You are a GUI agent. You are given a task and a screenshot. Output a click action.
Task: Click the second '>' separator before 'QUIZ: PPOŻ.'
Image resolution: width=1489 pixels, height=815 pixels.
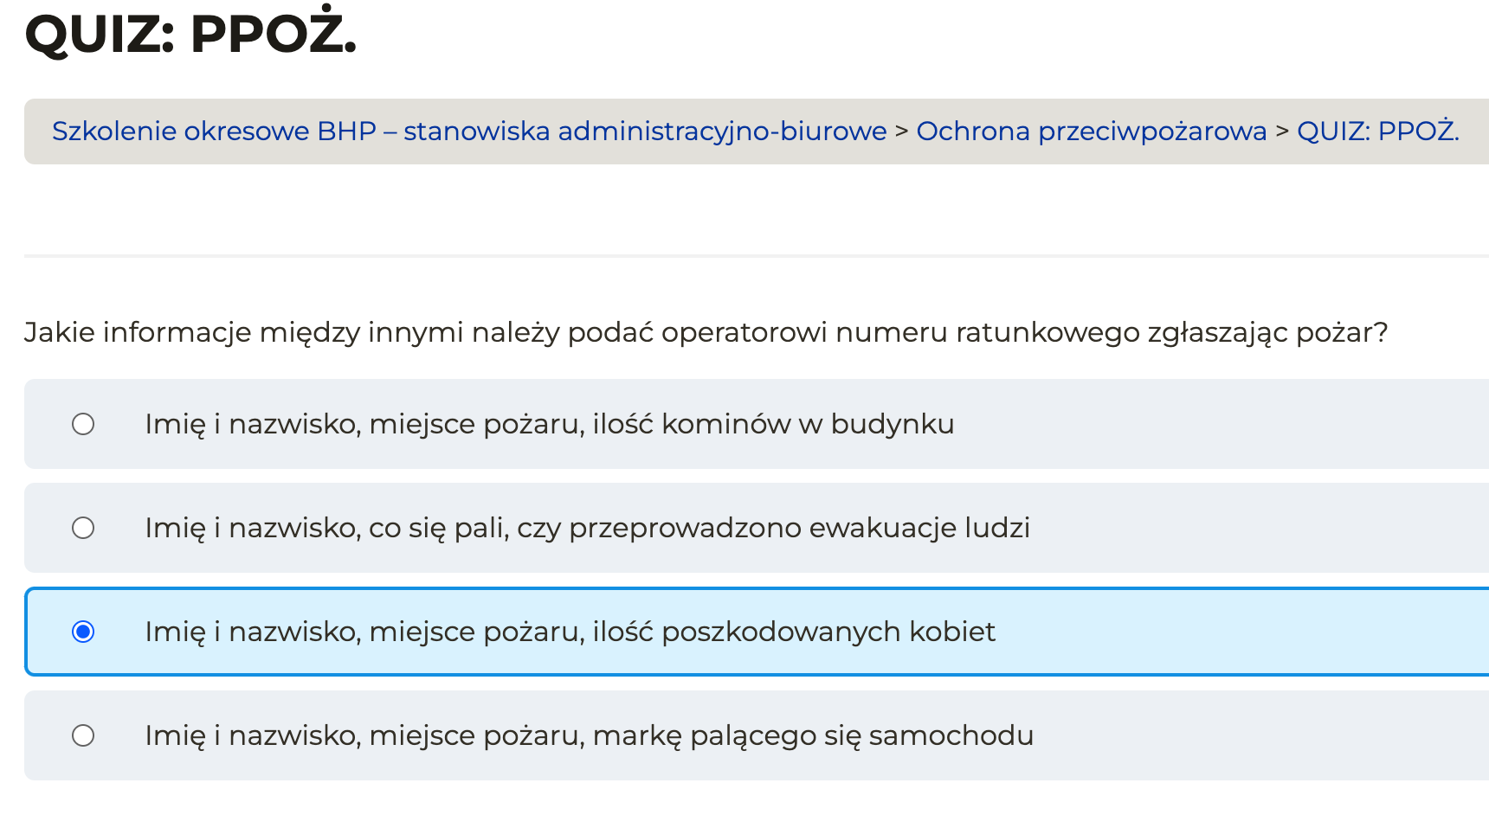tap(1282, 132)
